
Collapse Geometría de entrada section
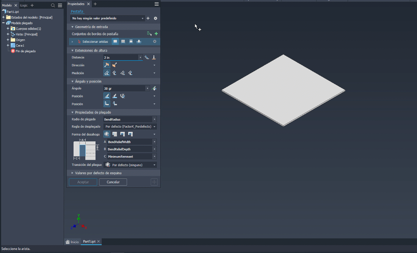tap(72, 27)
